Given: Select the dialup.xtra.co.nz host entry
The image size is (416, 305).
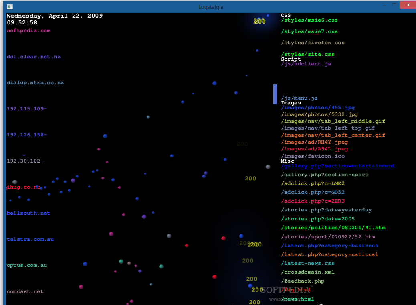Looking at the screenshot, I should 35,83.
